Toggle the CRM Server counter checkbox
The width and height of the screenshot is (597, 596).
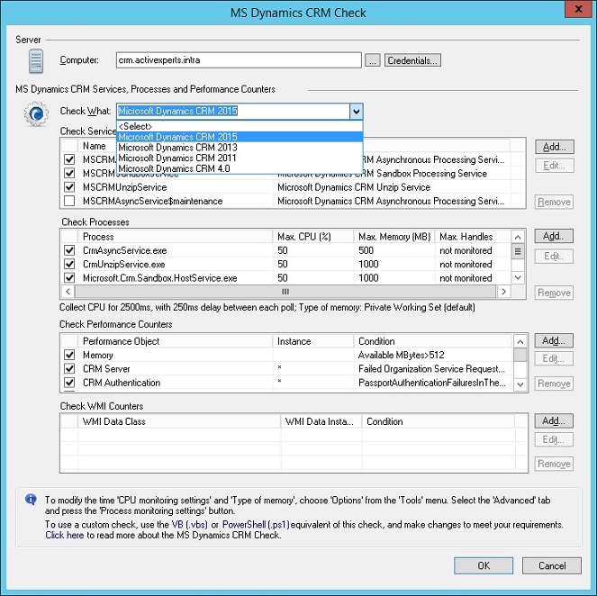[69, 368]
